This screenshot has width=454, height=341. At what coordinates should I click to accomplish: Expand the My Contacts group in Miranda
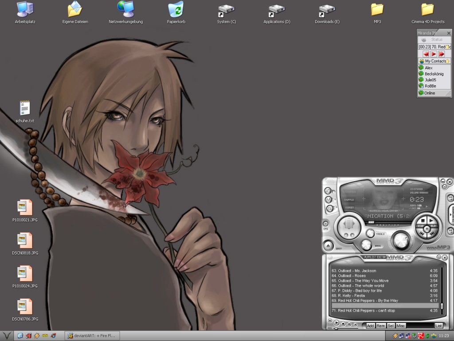tap(435, 61)
